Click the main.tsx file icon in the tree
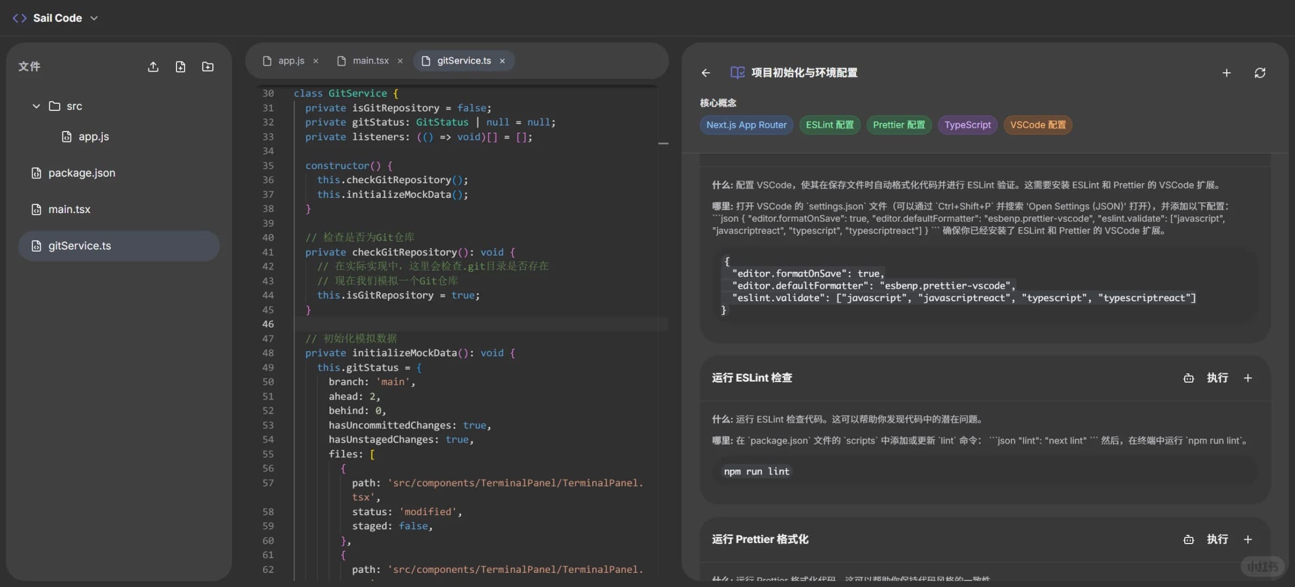This screenshot has width=1295, height=587. 36,209
